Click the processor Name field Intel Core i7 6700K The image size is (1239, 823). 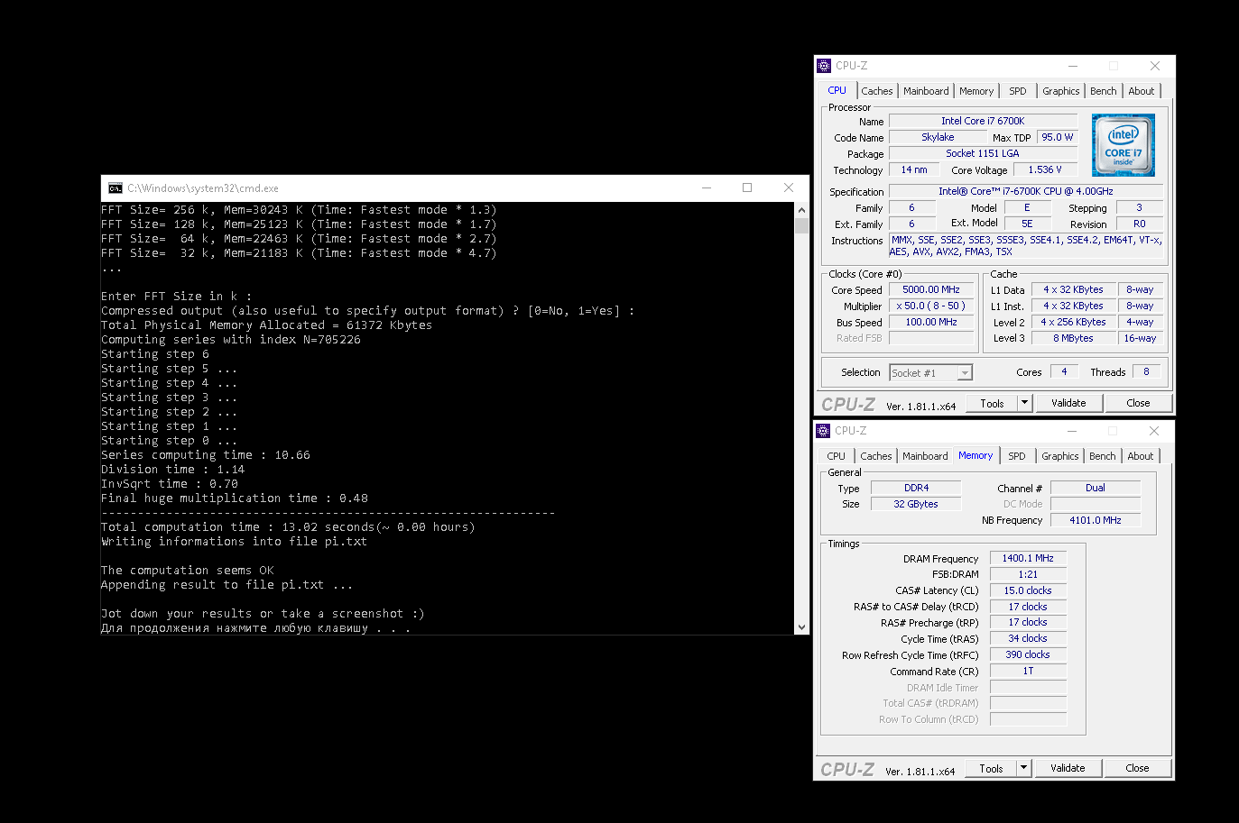coord(983,121)
